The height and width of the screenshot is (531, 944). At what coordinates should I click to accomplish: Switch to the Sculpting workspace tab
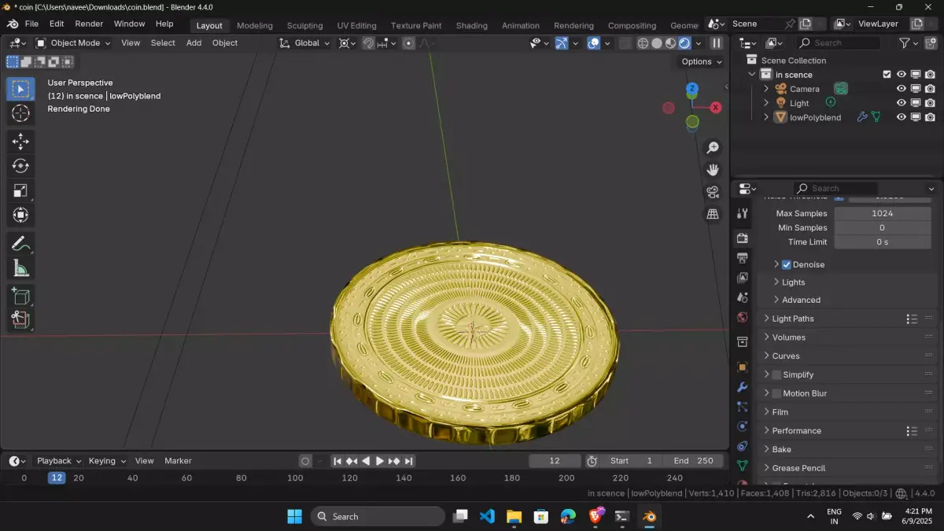click(304, 25)
